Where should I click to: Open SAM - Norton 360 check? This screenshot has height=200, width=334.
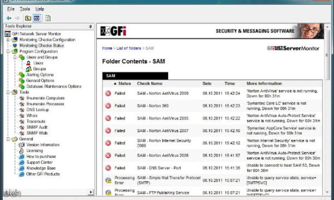point(153,106)
